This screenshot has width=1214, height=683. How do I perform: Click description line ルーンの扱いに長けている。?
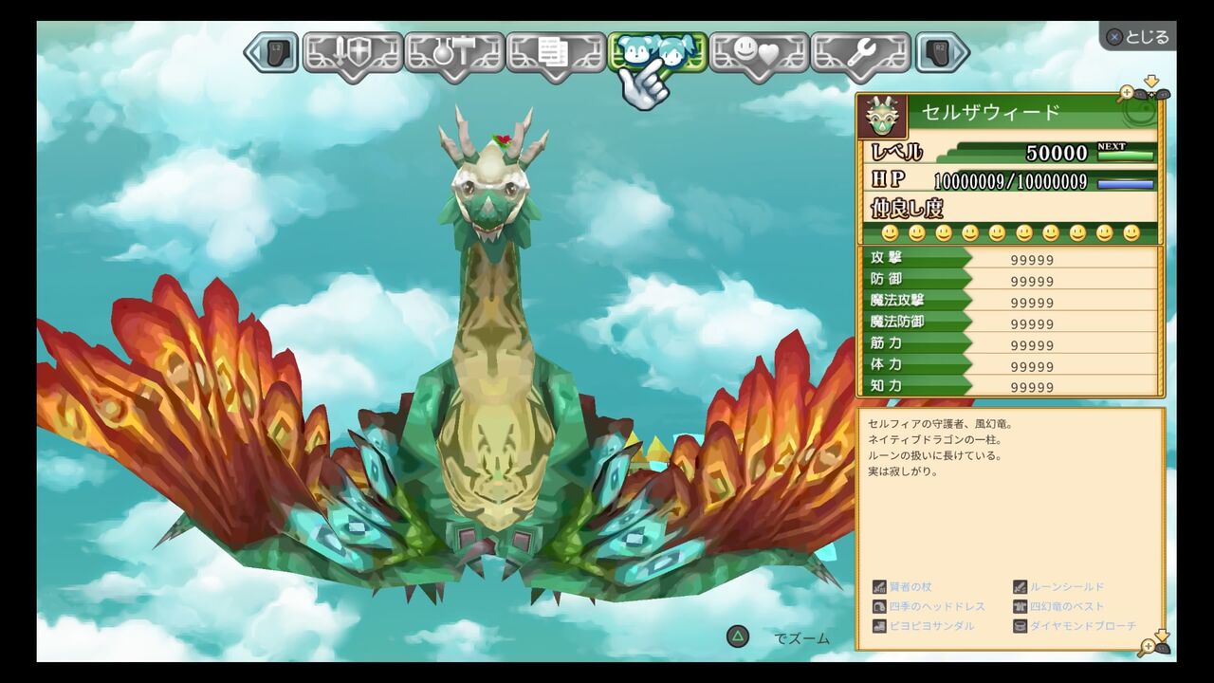934,456
